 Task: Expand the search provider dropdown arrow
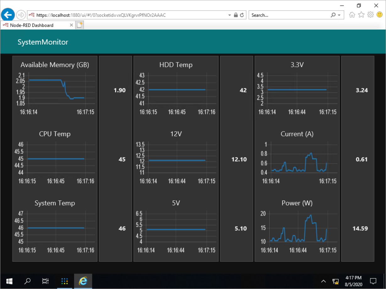[340, 15]
